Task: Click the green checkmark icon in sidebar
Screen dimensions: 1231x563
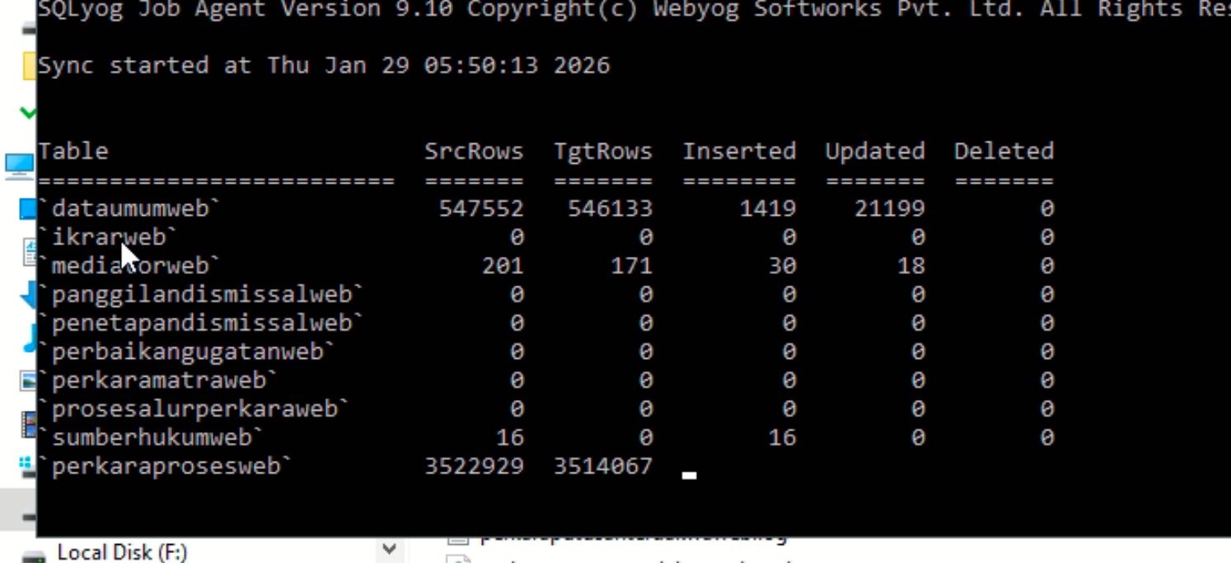Action: pos(28,113)
